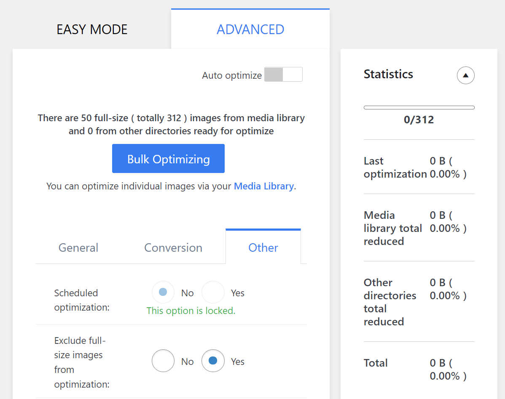The image size is (505, 399).
Task: Click the 0/312 progress counter
Action: (419, 120)
